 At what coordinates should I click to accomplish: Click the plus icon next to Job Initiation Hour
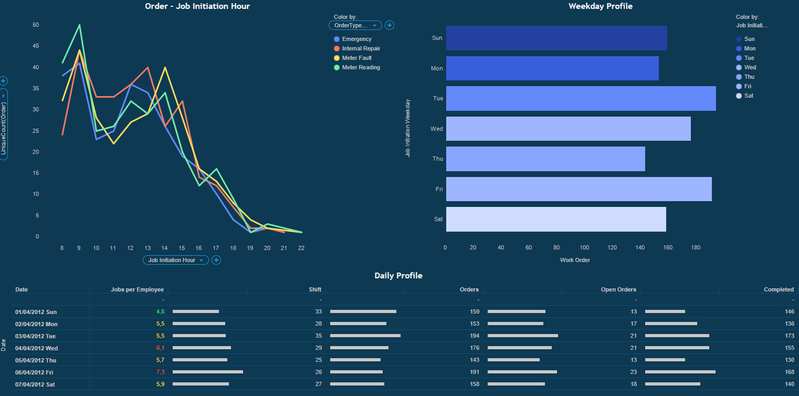tap(216, 260)
